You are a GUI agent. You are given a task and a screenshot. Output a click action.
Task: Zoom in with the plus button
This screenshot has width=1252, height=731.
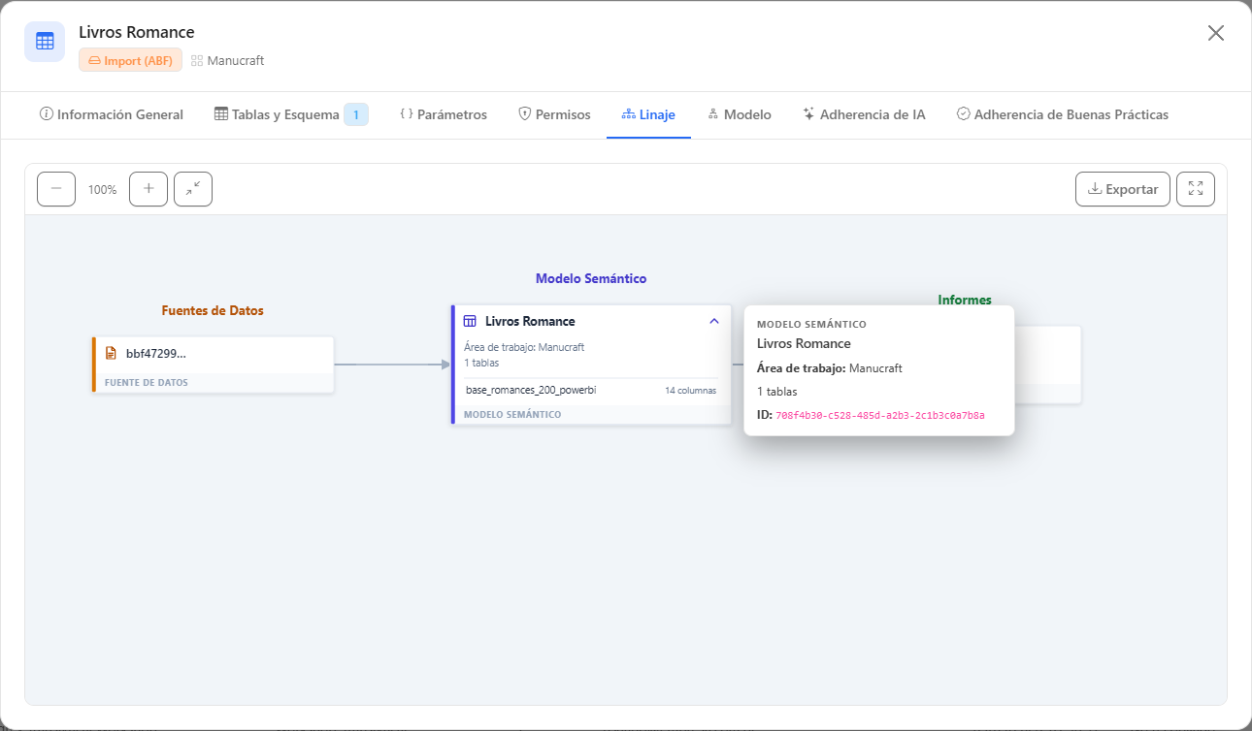click(148, 189)
